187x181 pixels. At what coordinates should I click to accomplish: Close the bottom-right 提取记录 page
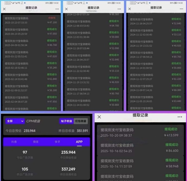coord(99,117)
